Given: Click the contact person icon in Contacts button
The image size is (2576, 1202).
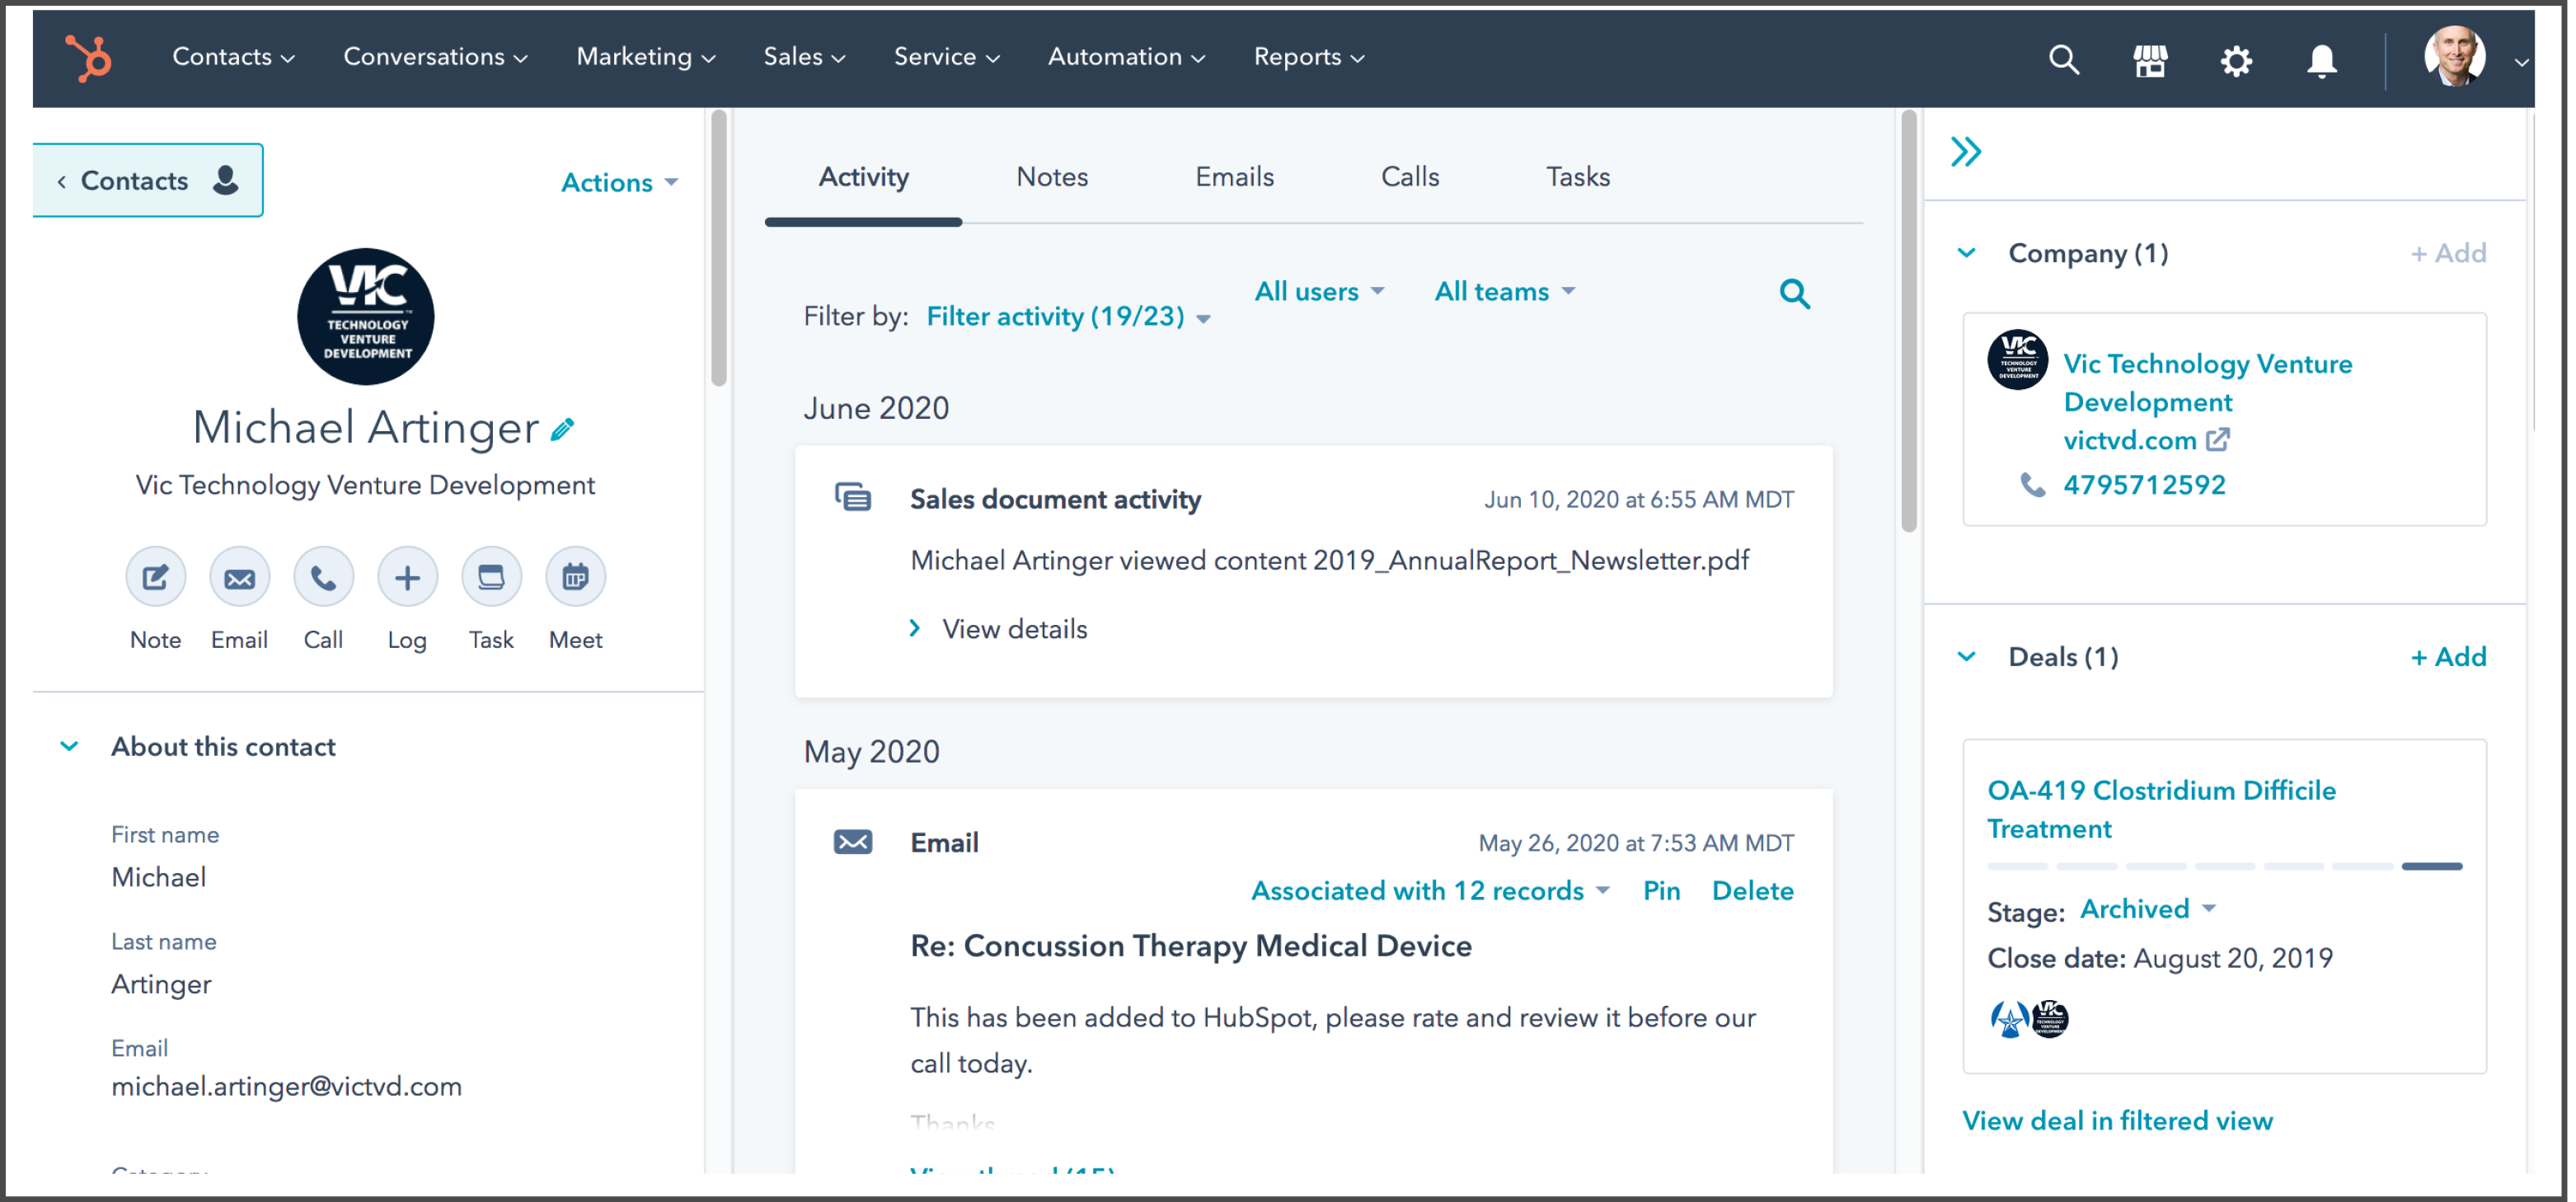Looking at the screenshot, I should pyautogui.click(x=226, y=180).
